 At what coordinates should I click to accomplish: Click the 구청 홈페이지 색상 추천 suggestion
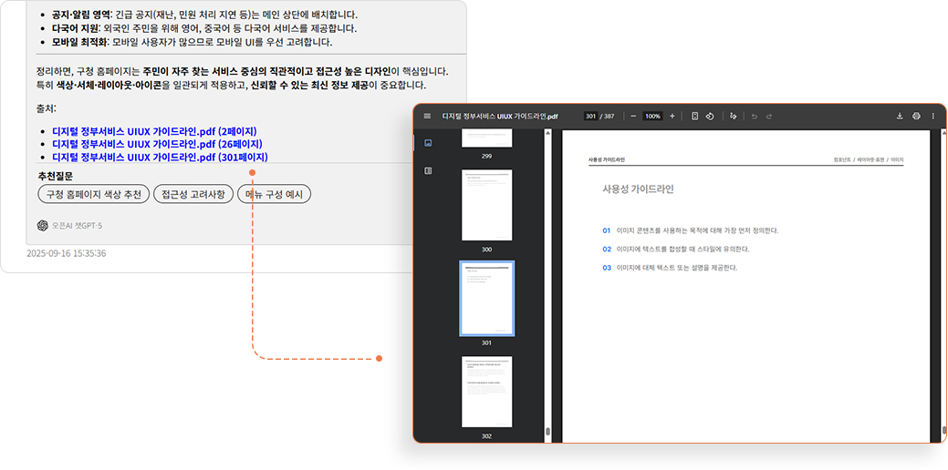click(x=93, y=194)
